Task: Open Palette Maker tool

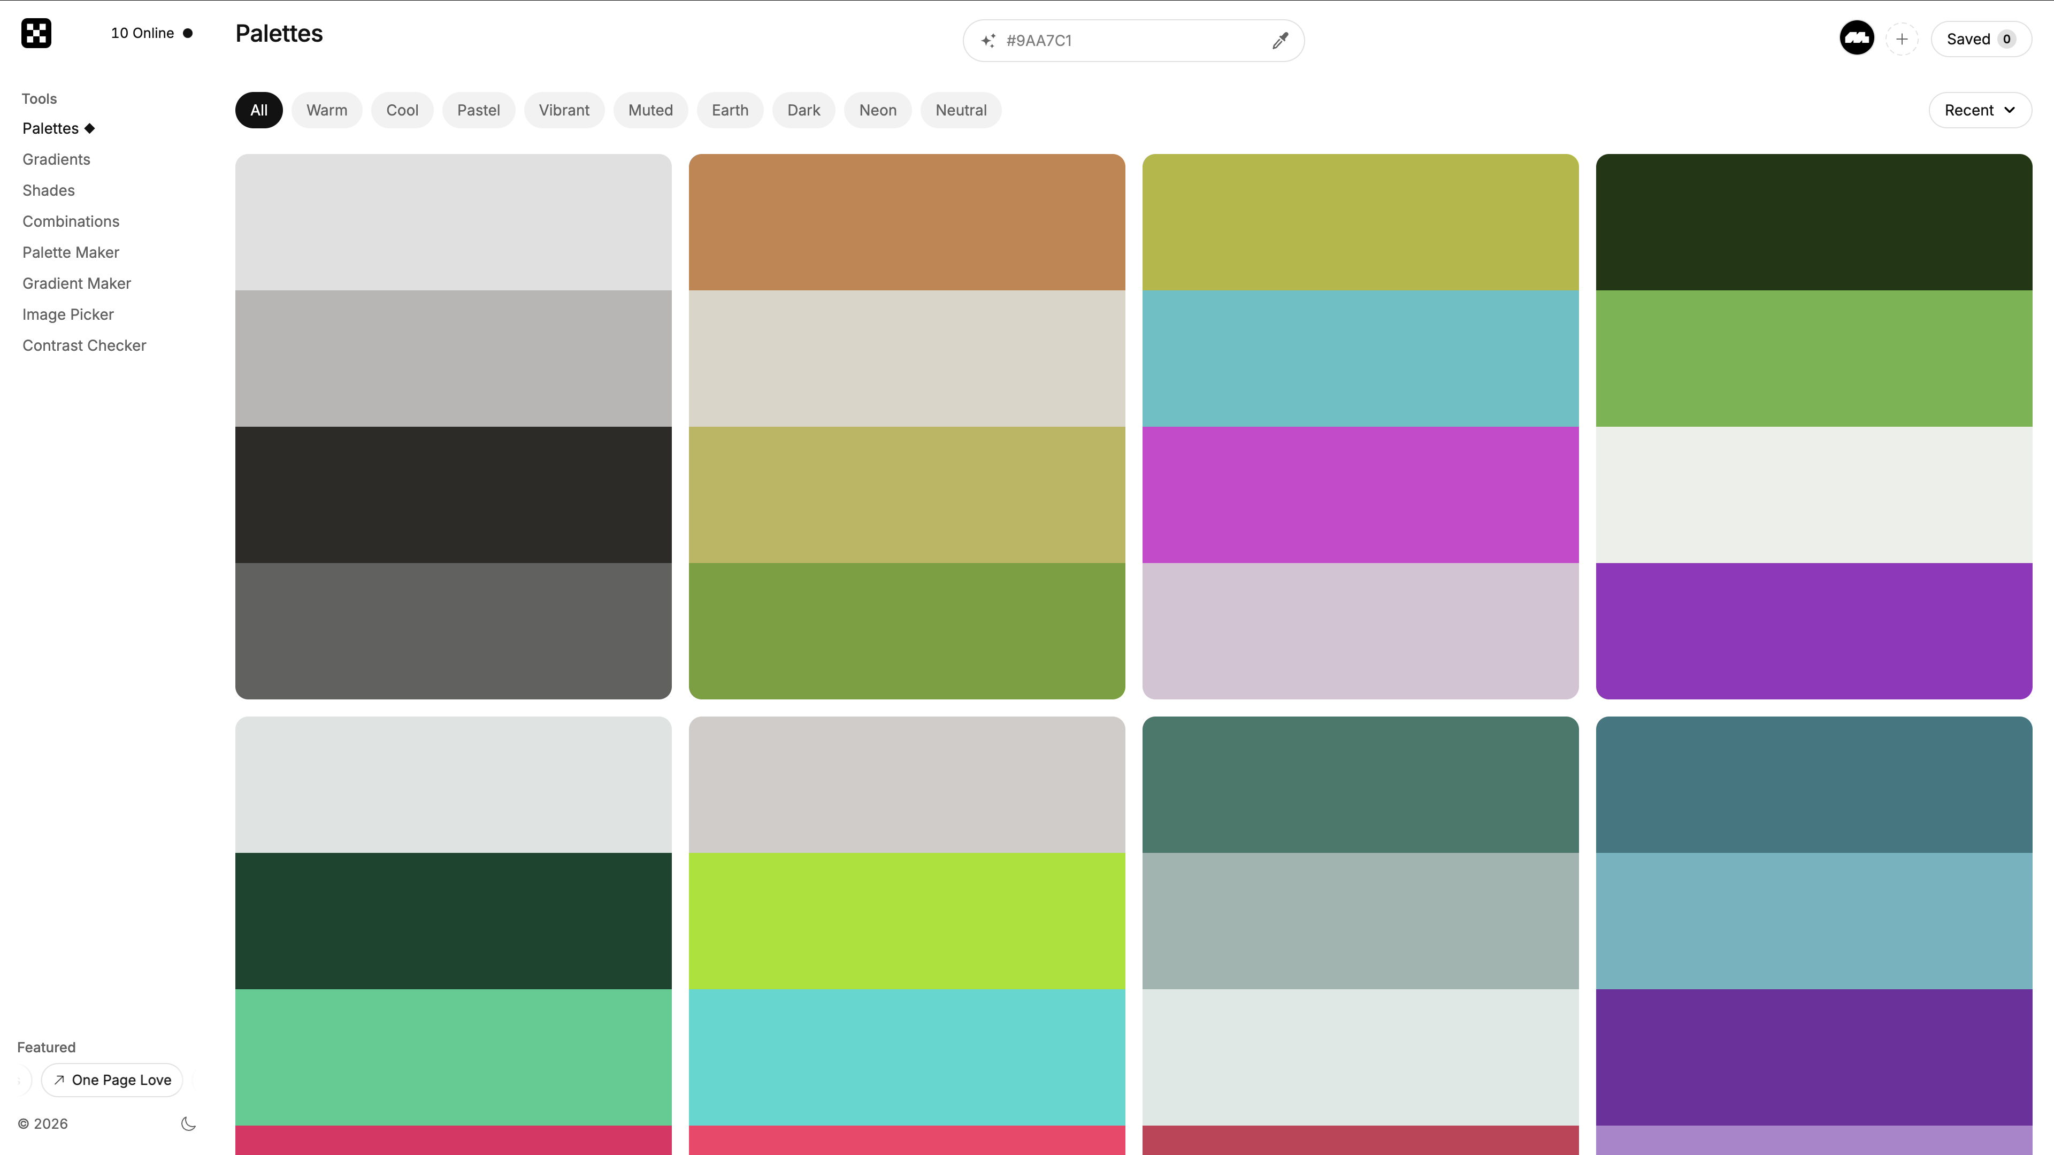Action: click(70, 253)
